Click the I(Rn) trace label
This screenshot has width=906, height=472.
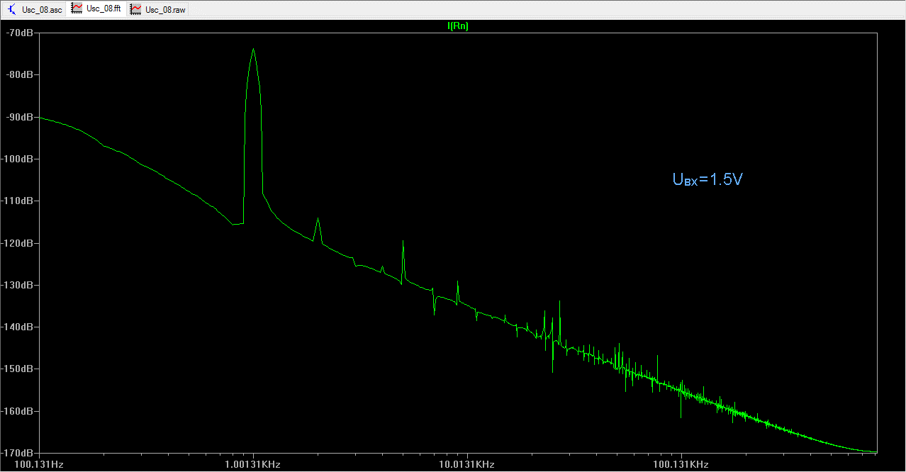point(458,26)
